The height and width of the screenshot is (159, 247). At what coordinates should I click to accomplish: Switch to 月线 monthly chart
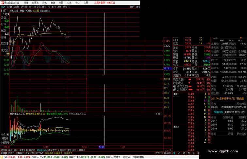[59, 7]
